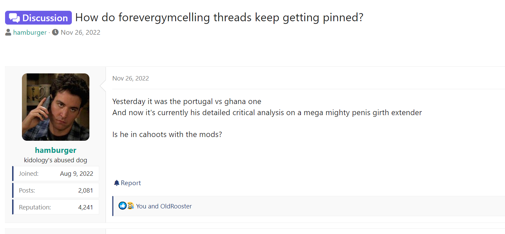Image resolution: width=505 pixels, height=234 pixels.
Task: Click the Joined Aug 9, 2022 row
Action: point(56,174)
